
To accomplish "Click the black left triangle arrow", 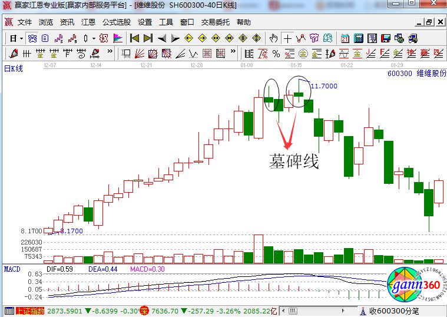I will point(161,38).
